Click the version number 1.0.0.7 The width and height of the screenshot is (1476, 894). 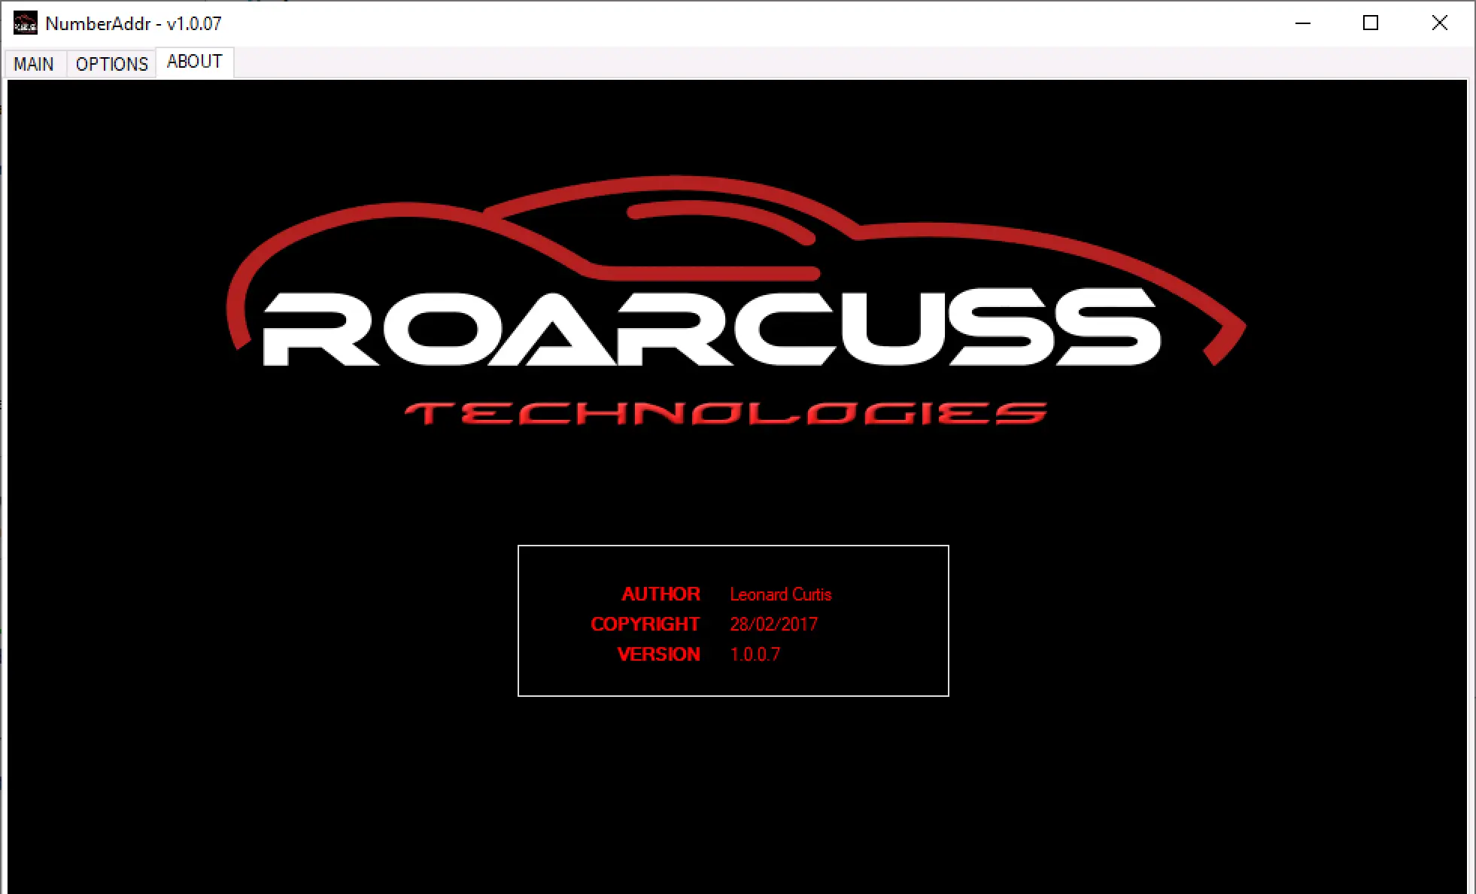click(x=755, y=655)
